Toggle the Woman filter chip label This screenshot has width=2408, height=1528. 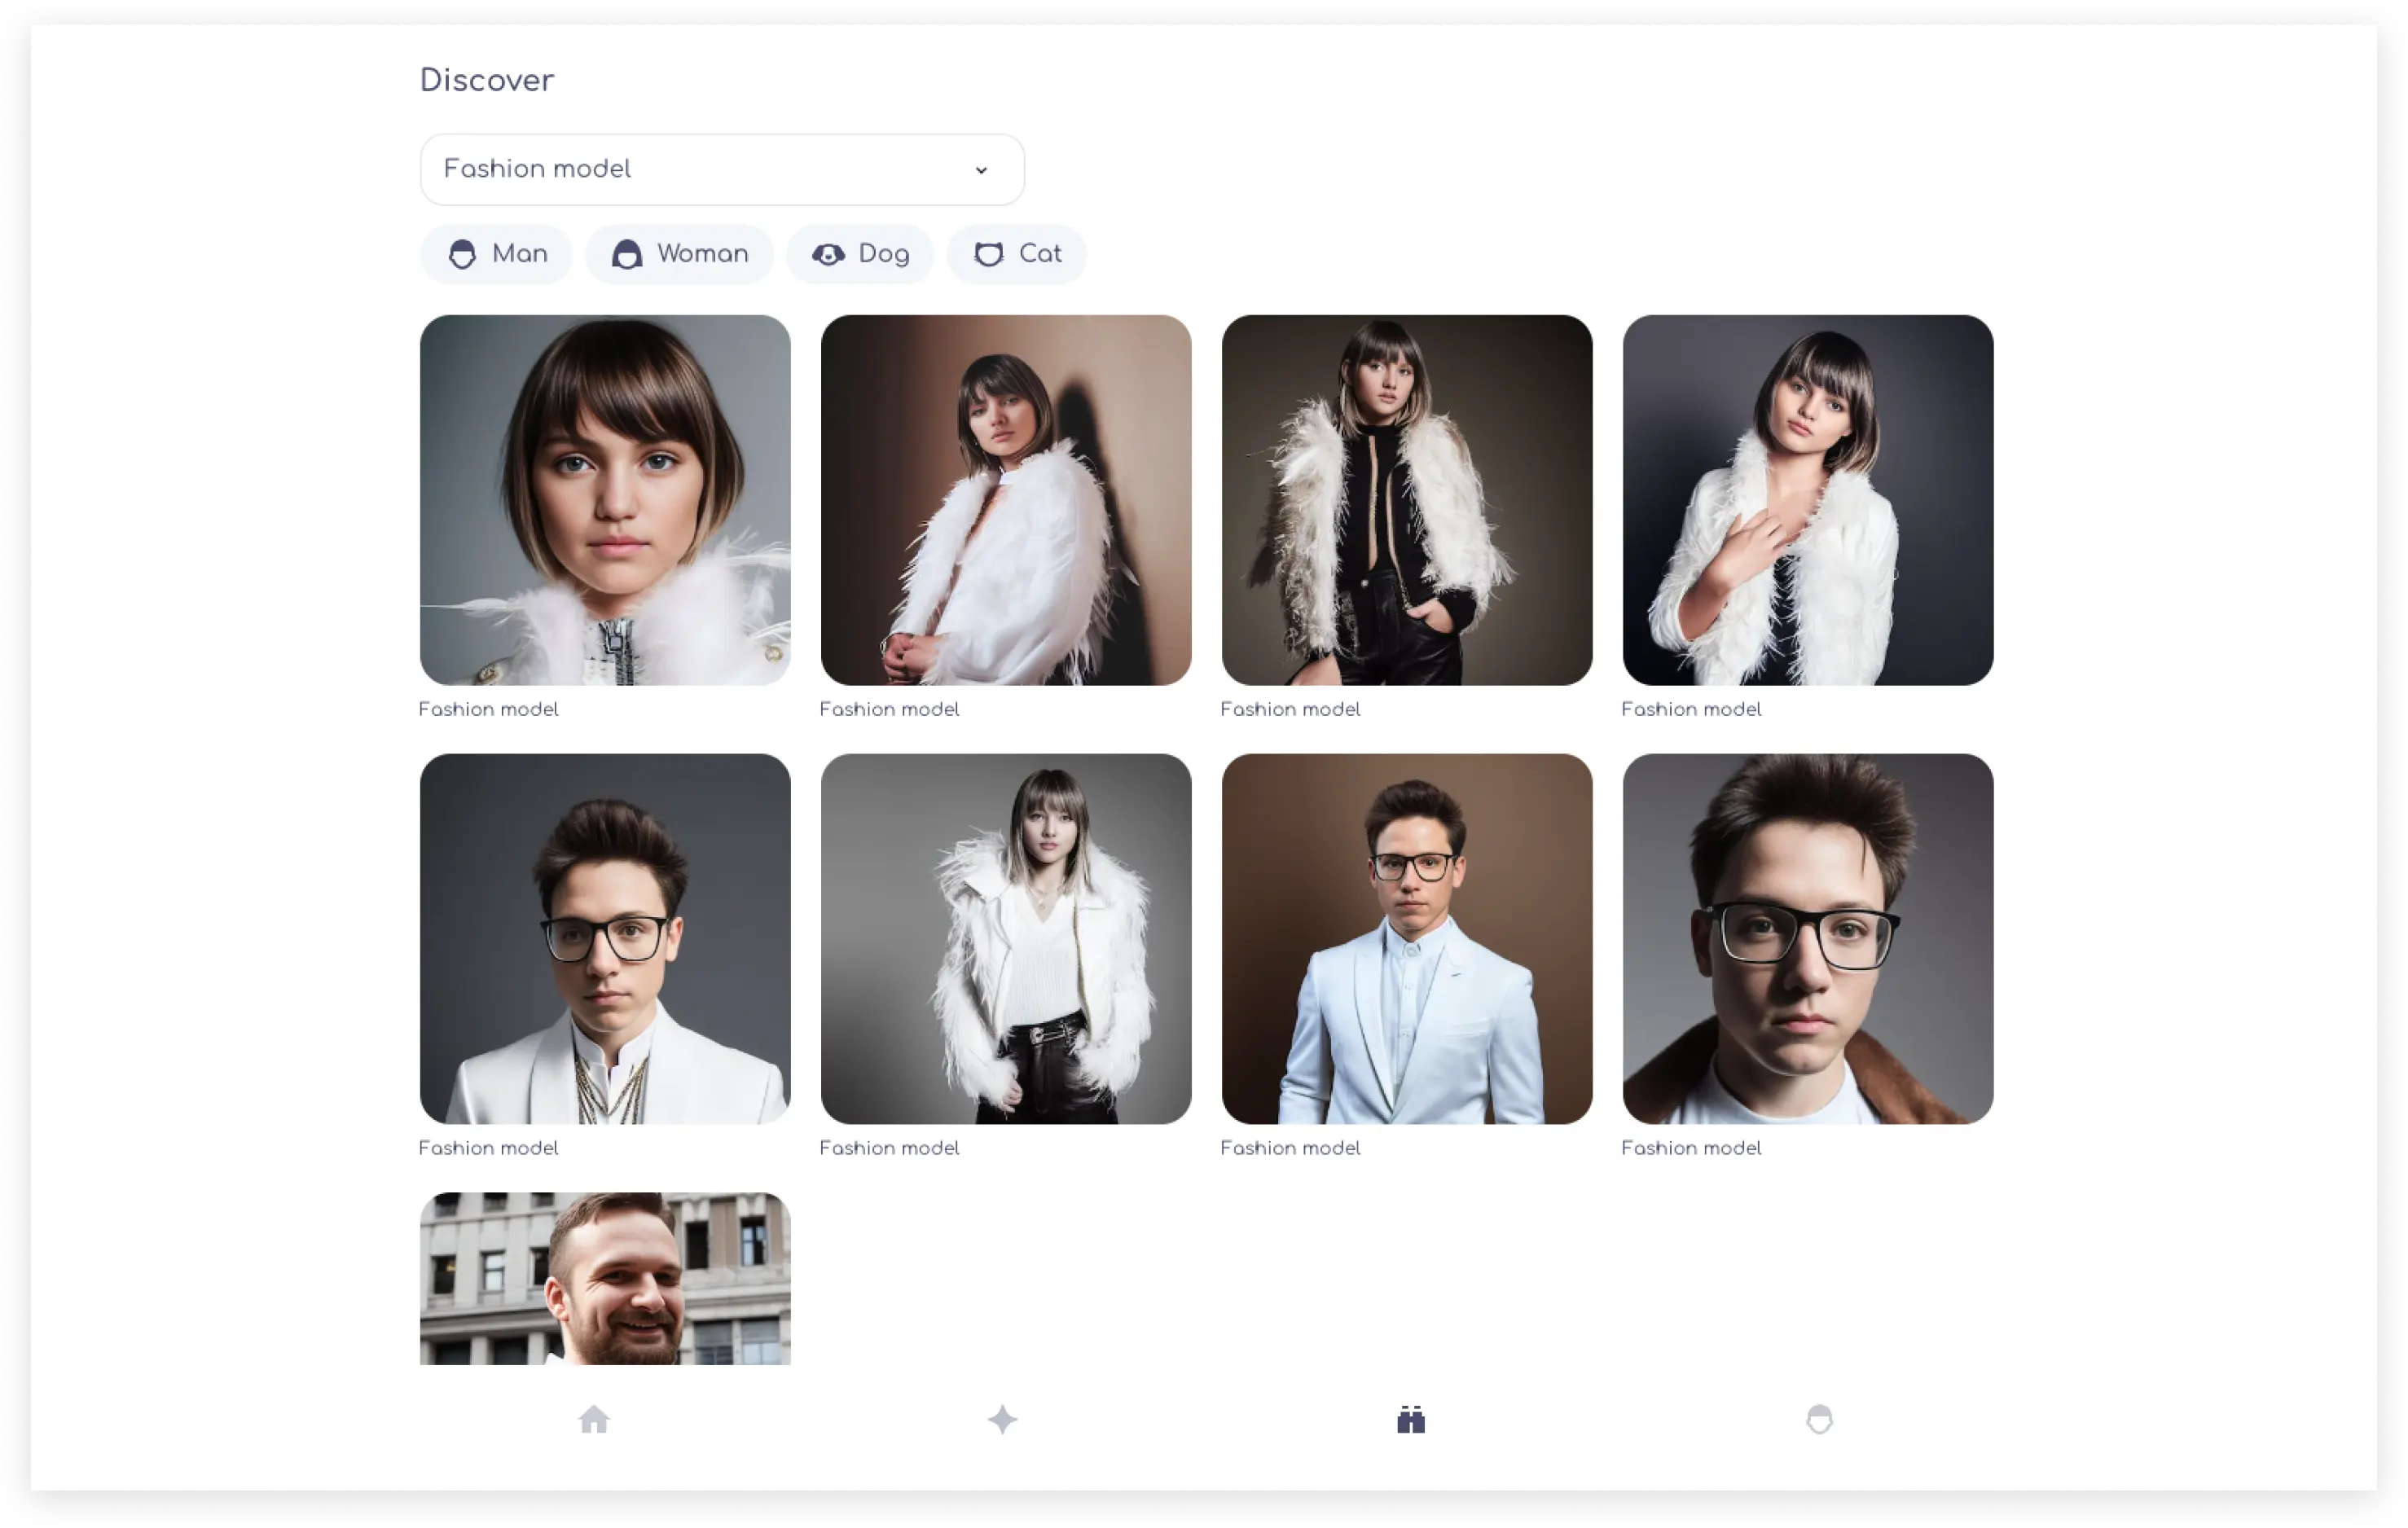pos(702,254)
